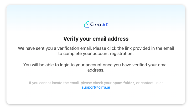This screenshot has height=108, width=192.
Task: Click the blank white area below support link
Action: (96, 97)
